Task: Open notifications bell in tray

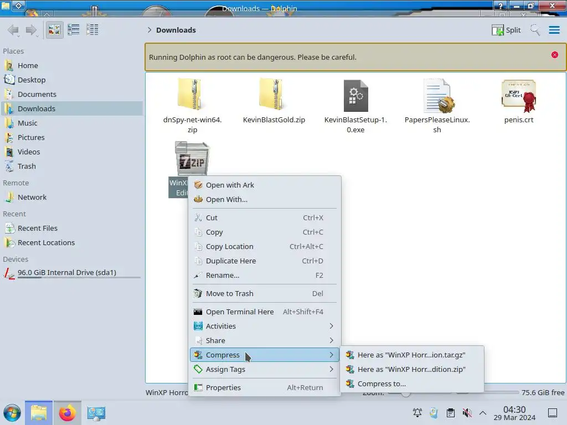Action: (417, 413)
